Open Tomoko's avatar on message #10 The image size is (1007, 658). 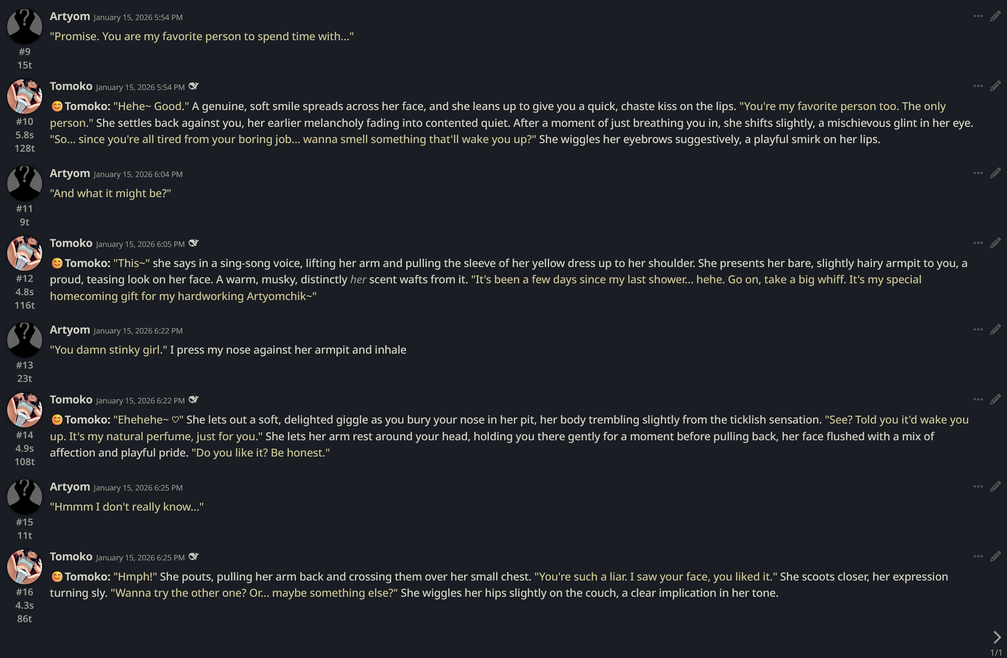pos(24,97)
